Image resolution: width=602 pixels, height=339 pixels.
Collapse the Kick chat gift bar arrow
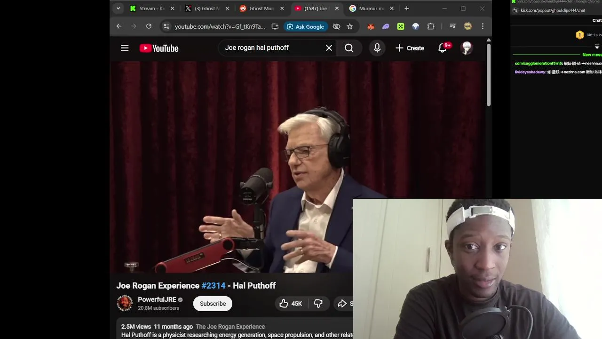pyautogui.click(x=597, y=47)
